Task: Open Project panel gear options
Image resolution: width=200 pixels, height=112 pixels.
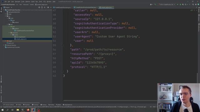Action: click(48, 7)
